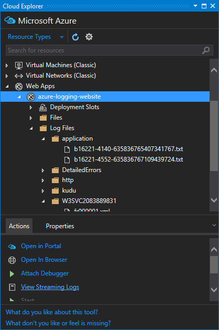The width and height of the screenshot is (219, 330).
Task: Select b16221-4552-635836767109439724.txt
Action: tap(129, 159)
